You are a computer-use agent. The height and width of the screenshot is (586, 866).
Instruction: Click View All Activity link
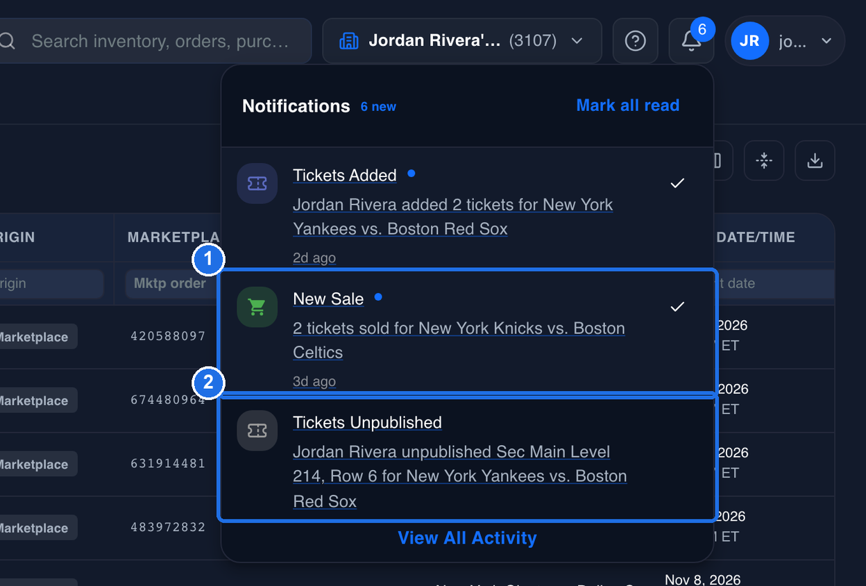tap(467, 538)
